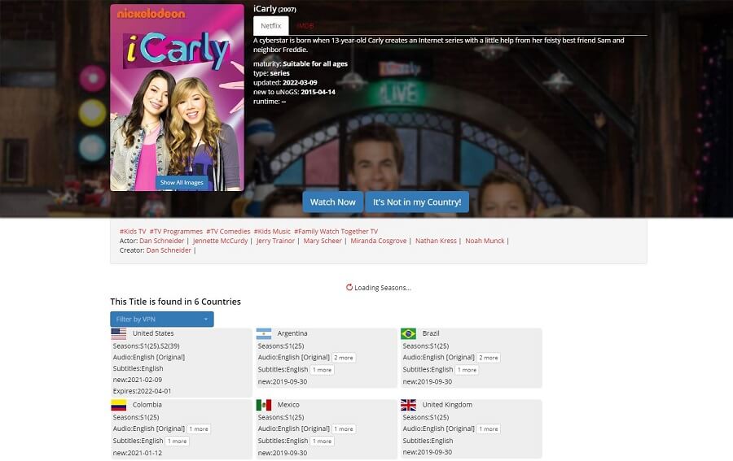Click the United Kingdom flag icon
Image resolution: width=733 pixels, height=461 pixels.
tap(409, 405)
